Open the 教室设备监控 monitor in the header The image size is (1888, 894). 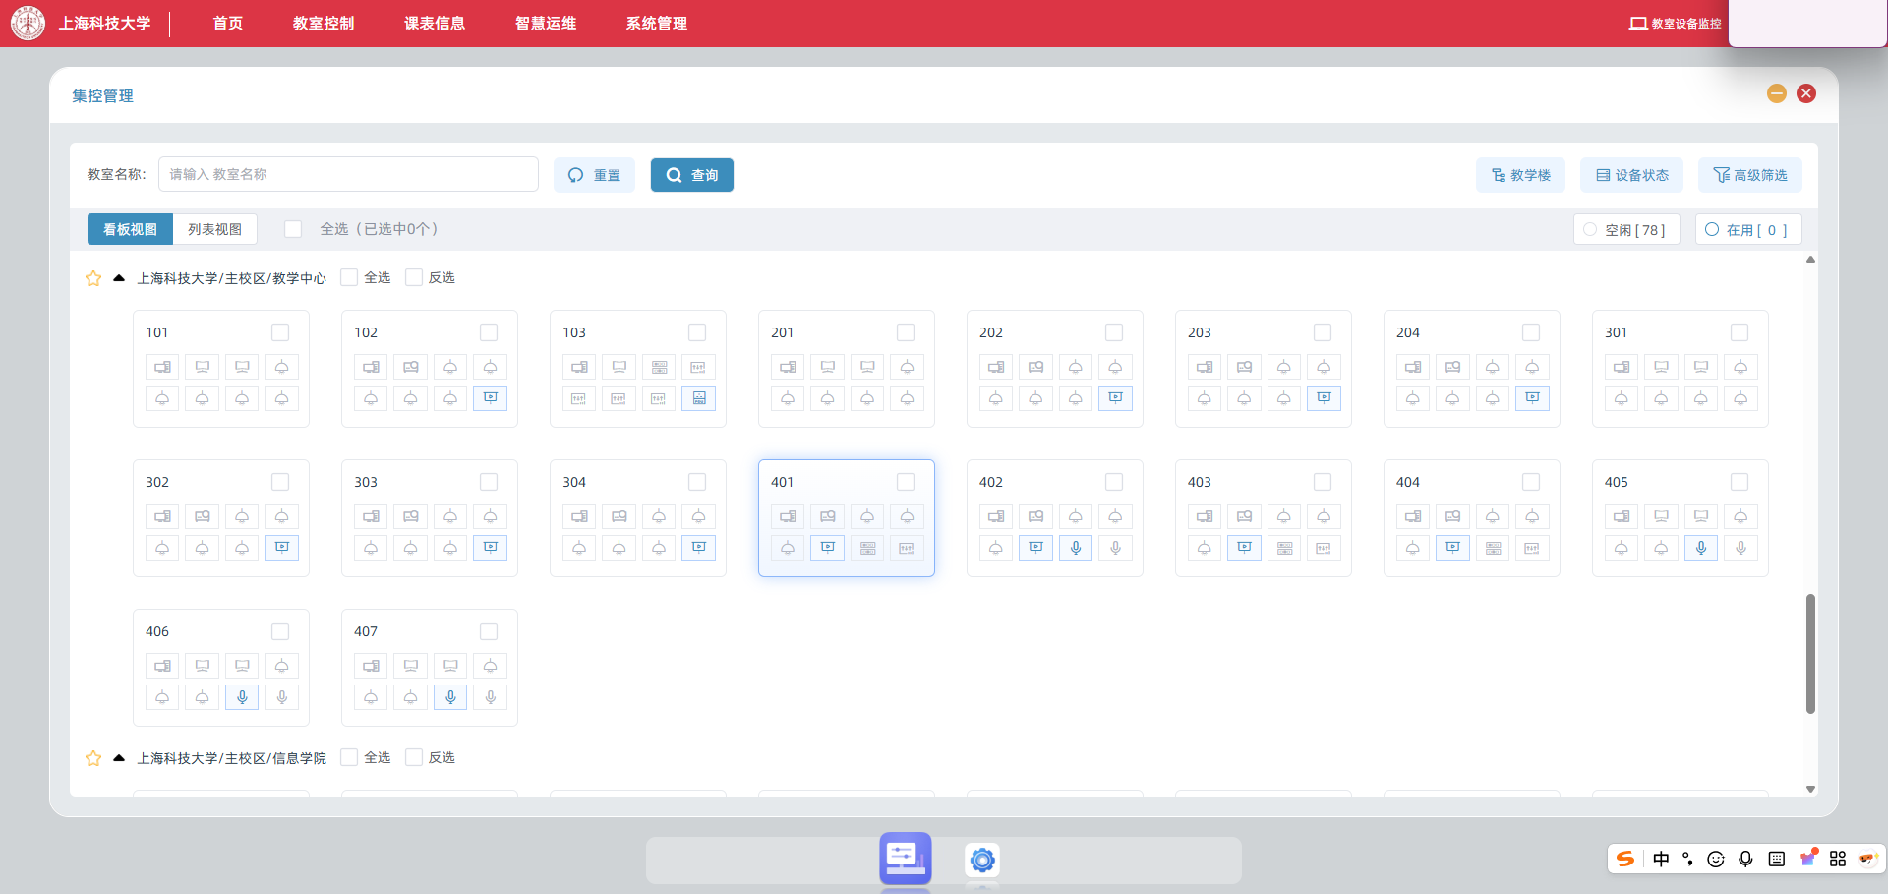pos(1676,24)
